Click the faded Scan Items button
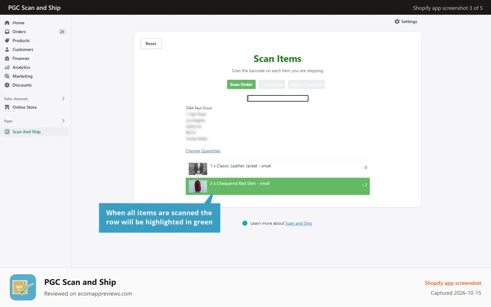This screenshot has width=491, height=307. click(272, 84)
